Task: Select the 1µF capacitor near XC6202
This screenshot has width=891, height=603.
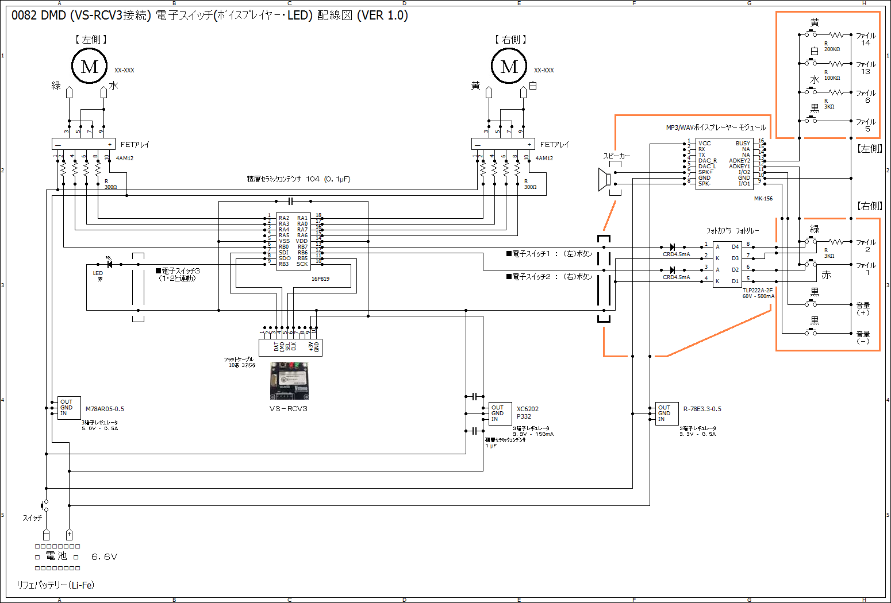Action: (x=474, y=431)
